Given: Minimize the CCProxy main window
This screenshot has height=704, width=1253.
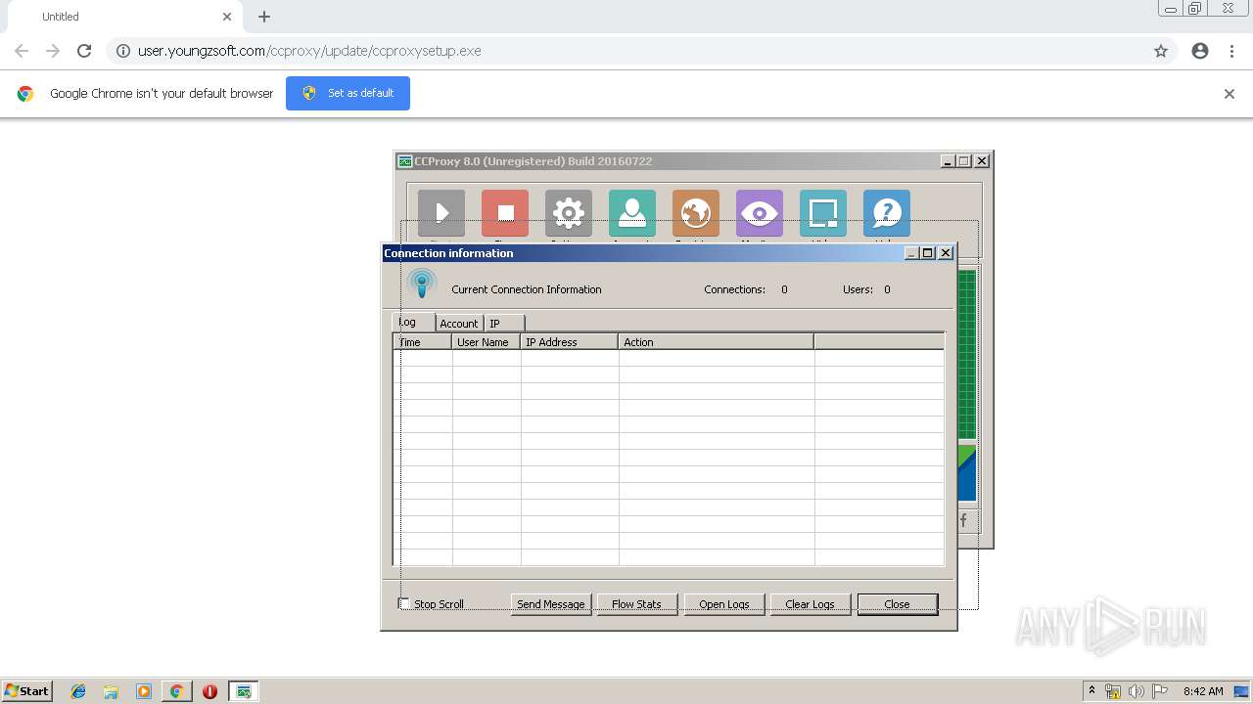Looking at the screenshot, I should (x=948, y=161).
